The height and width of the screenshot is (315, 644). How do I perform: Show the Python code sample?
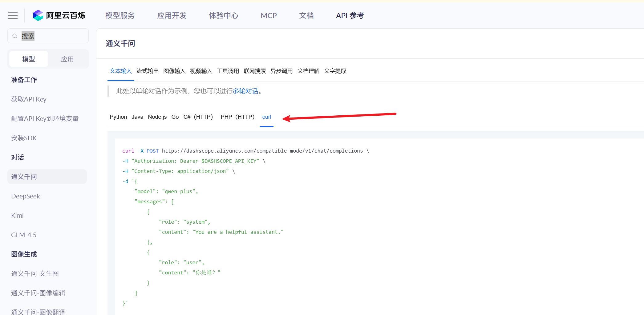(x=118, y=117)
